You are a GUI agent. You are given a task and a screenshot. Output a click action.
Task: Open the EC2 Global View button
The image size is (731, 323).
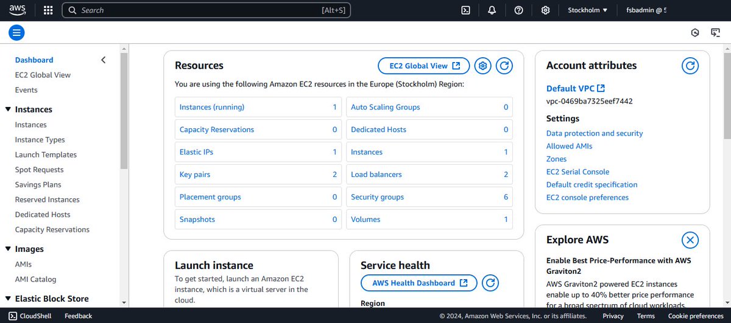coord(424,66)
